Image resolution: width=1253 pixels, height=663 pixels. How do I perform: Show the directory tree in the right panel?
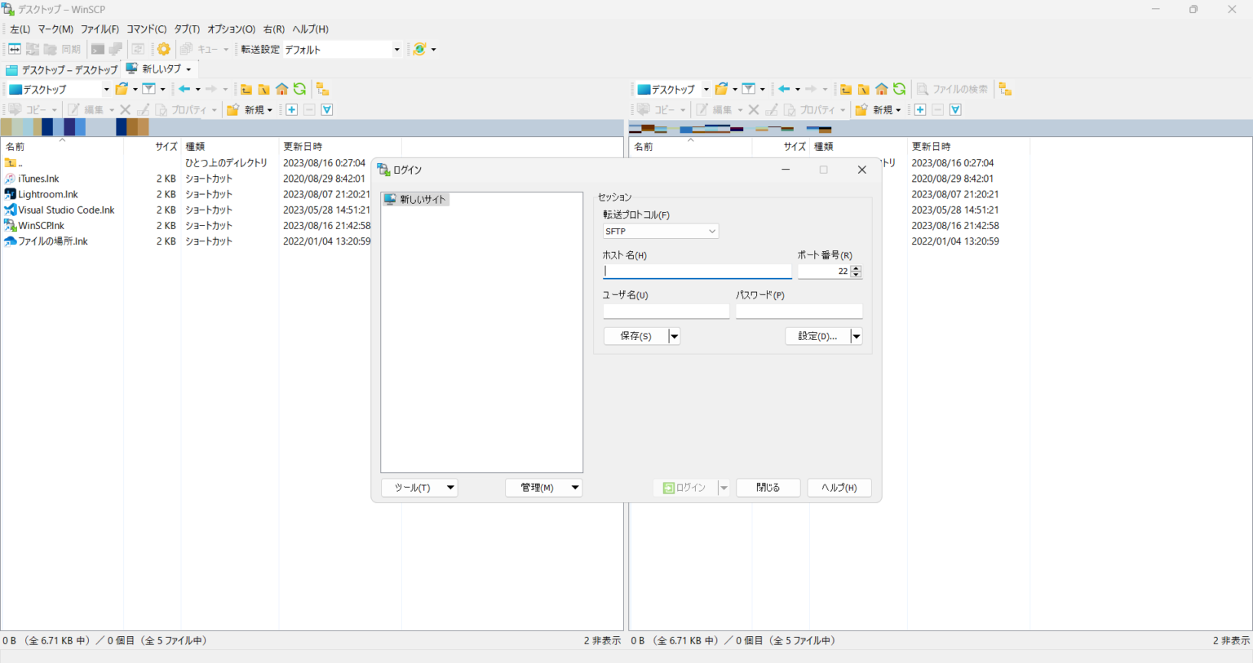(x=1005, y=90)
